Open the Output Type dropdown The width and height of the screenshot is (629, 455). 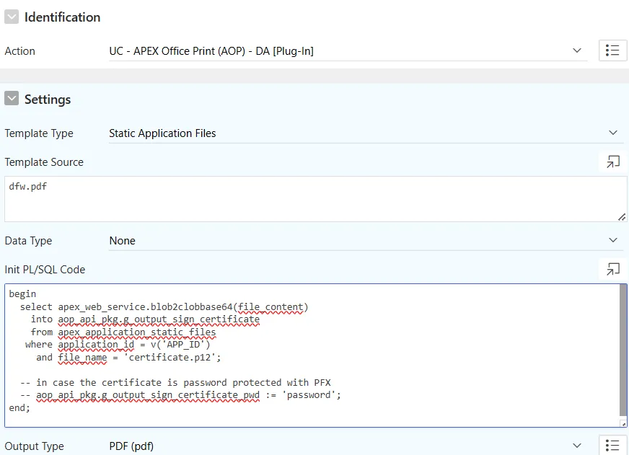(x=348, y=446)
